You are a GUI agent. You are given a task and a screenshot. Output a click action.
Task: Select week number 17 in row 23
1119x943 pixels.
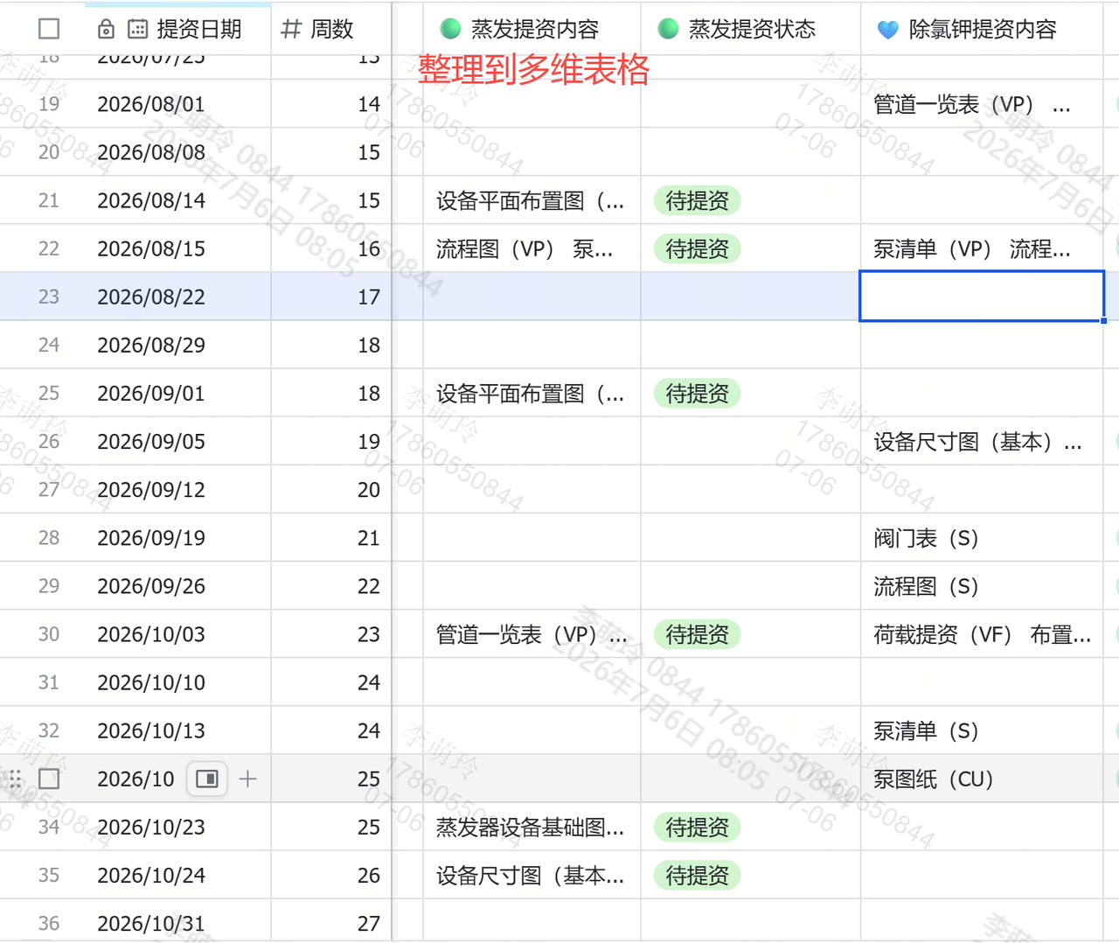pyautogui.click(x=331, y=297)
